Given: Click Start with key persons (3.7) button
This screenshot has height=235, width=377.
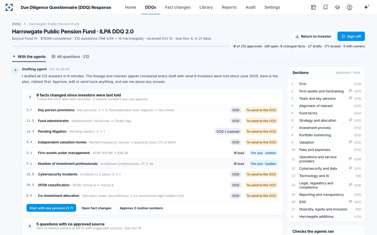Looking at the screenshot, I should coord(51,208).
